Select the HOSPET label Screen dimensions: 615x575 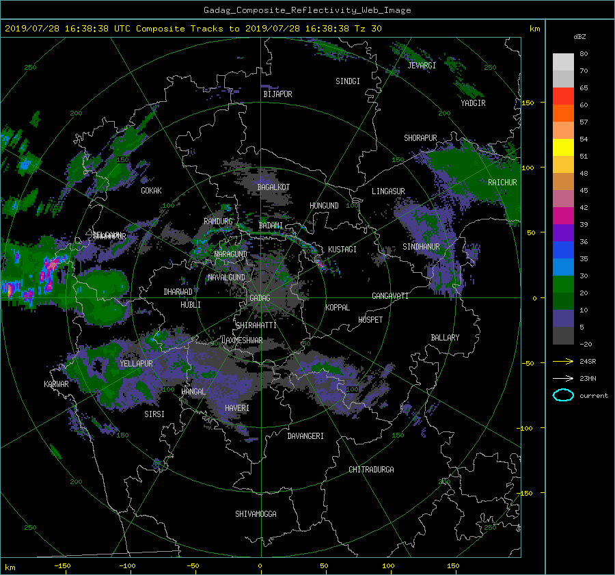coord(370,320)
